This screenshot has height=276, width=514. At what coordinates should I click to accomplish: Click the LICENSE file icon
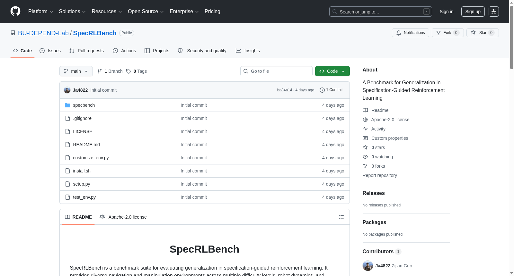point(67,131)
